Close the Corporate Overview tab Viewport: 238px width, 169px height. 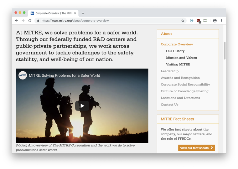(x=75, y=13)
